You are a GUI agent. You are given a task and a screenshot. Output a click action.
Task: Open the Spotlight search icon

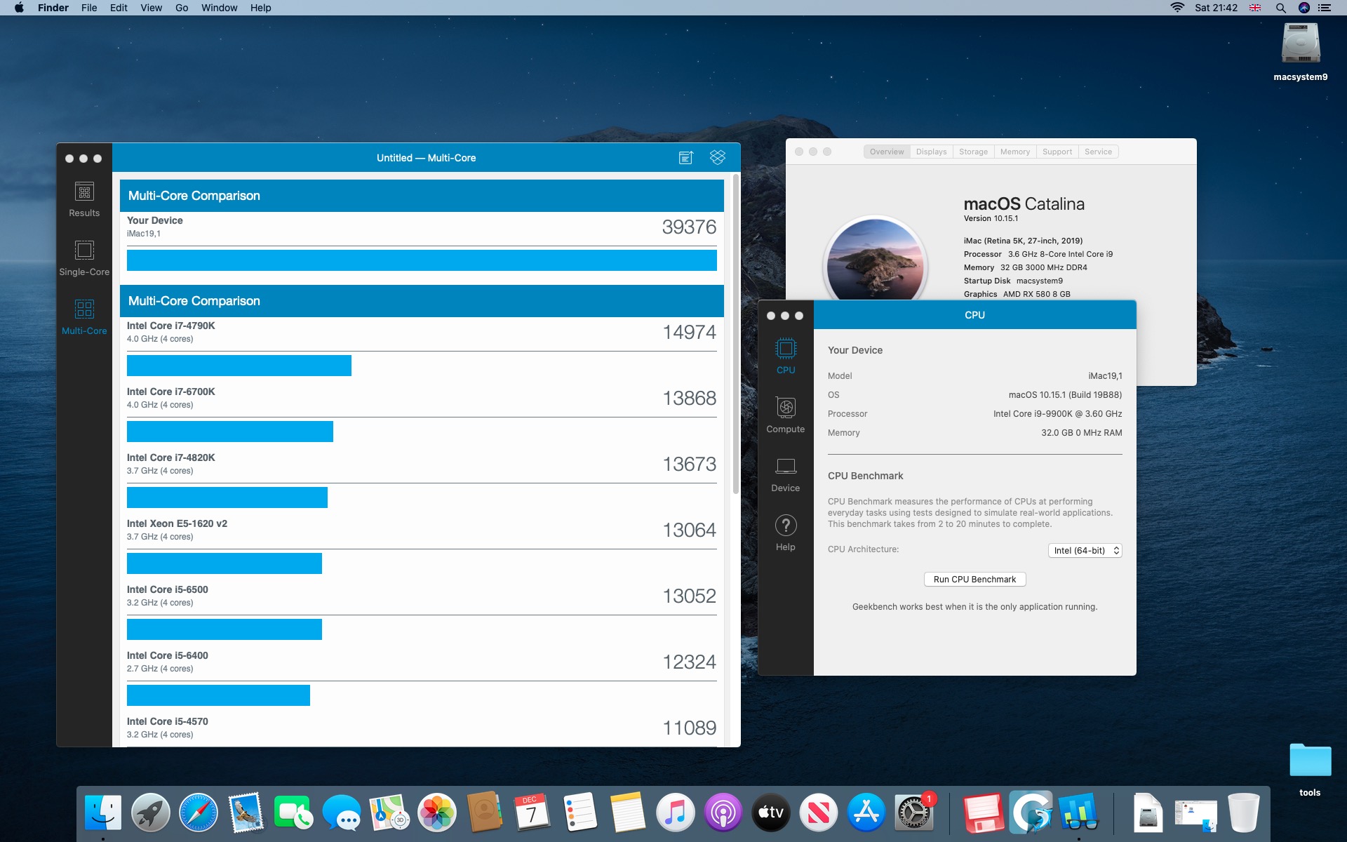click(x=1280, y=8)
